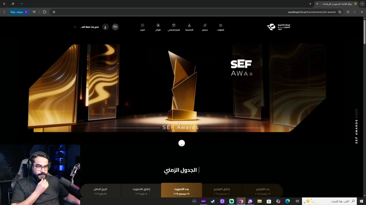The image size is (366, 205).
Task: Select the إغلاق الترشيح timeline tab
Action: [x=222, y=190]
